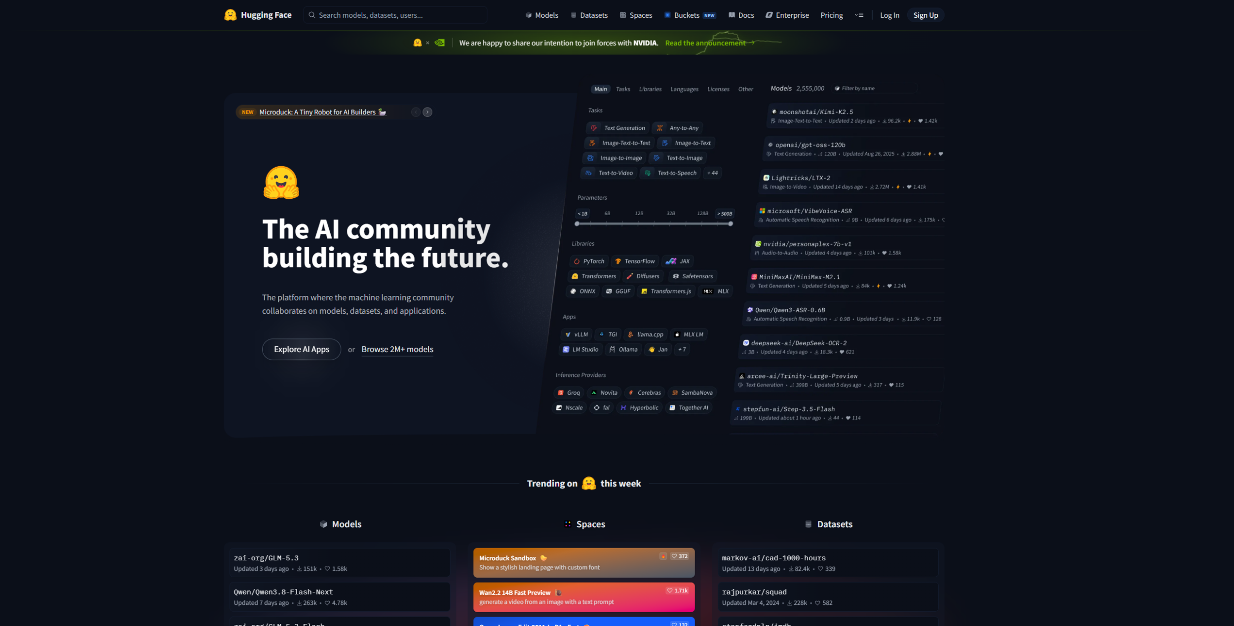Click the left handle of Parameters slider
The width and height of the screenshot is (1234, 626).
[577, 224]
